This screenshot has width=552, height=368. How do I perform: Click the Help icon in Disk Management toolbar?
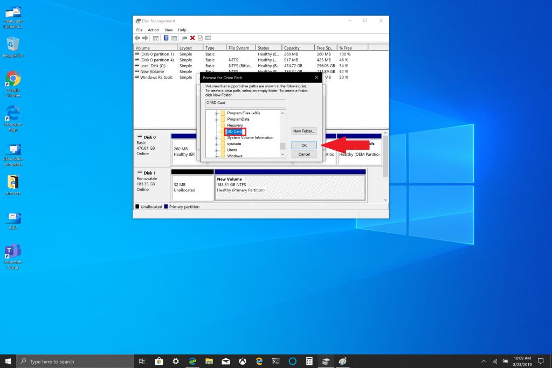(166, 38)
